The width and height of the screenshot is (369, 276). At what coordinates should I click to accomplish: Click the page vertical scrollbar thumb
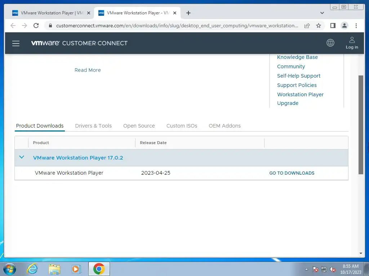[x=360, y=125]
